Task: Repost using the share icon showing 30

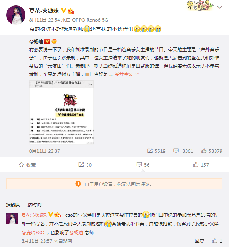Action: point(85,165)
